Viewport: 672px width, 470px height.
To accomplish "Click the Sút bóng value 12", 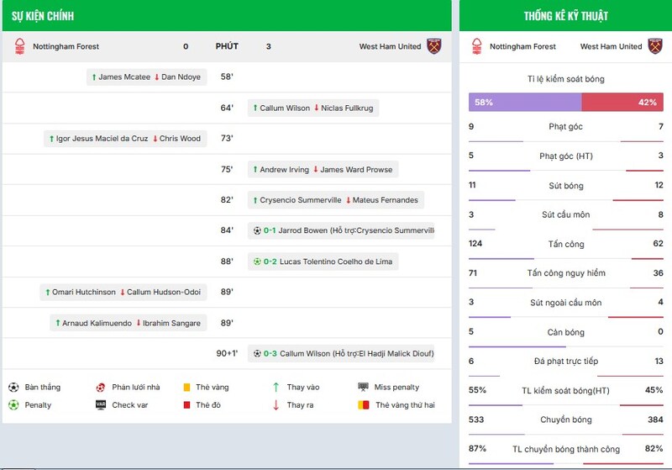I will 659,185.
